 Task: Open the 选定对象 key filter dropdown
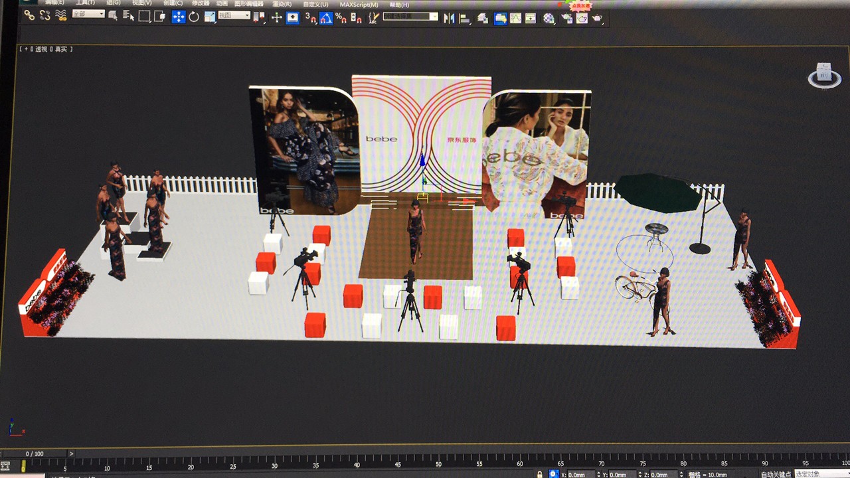(x=822, y=474)
